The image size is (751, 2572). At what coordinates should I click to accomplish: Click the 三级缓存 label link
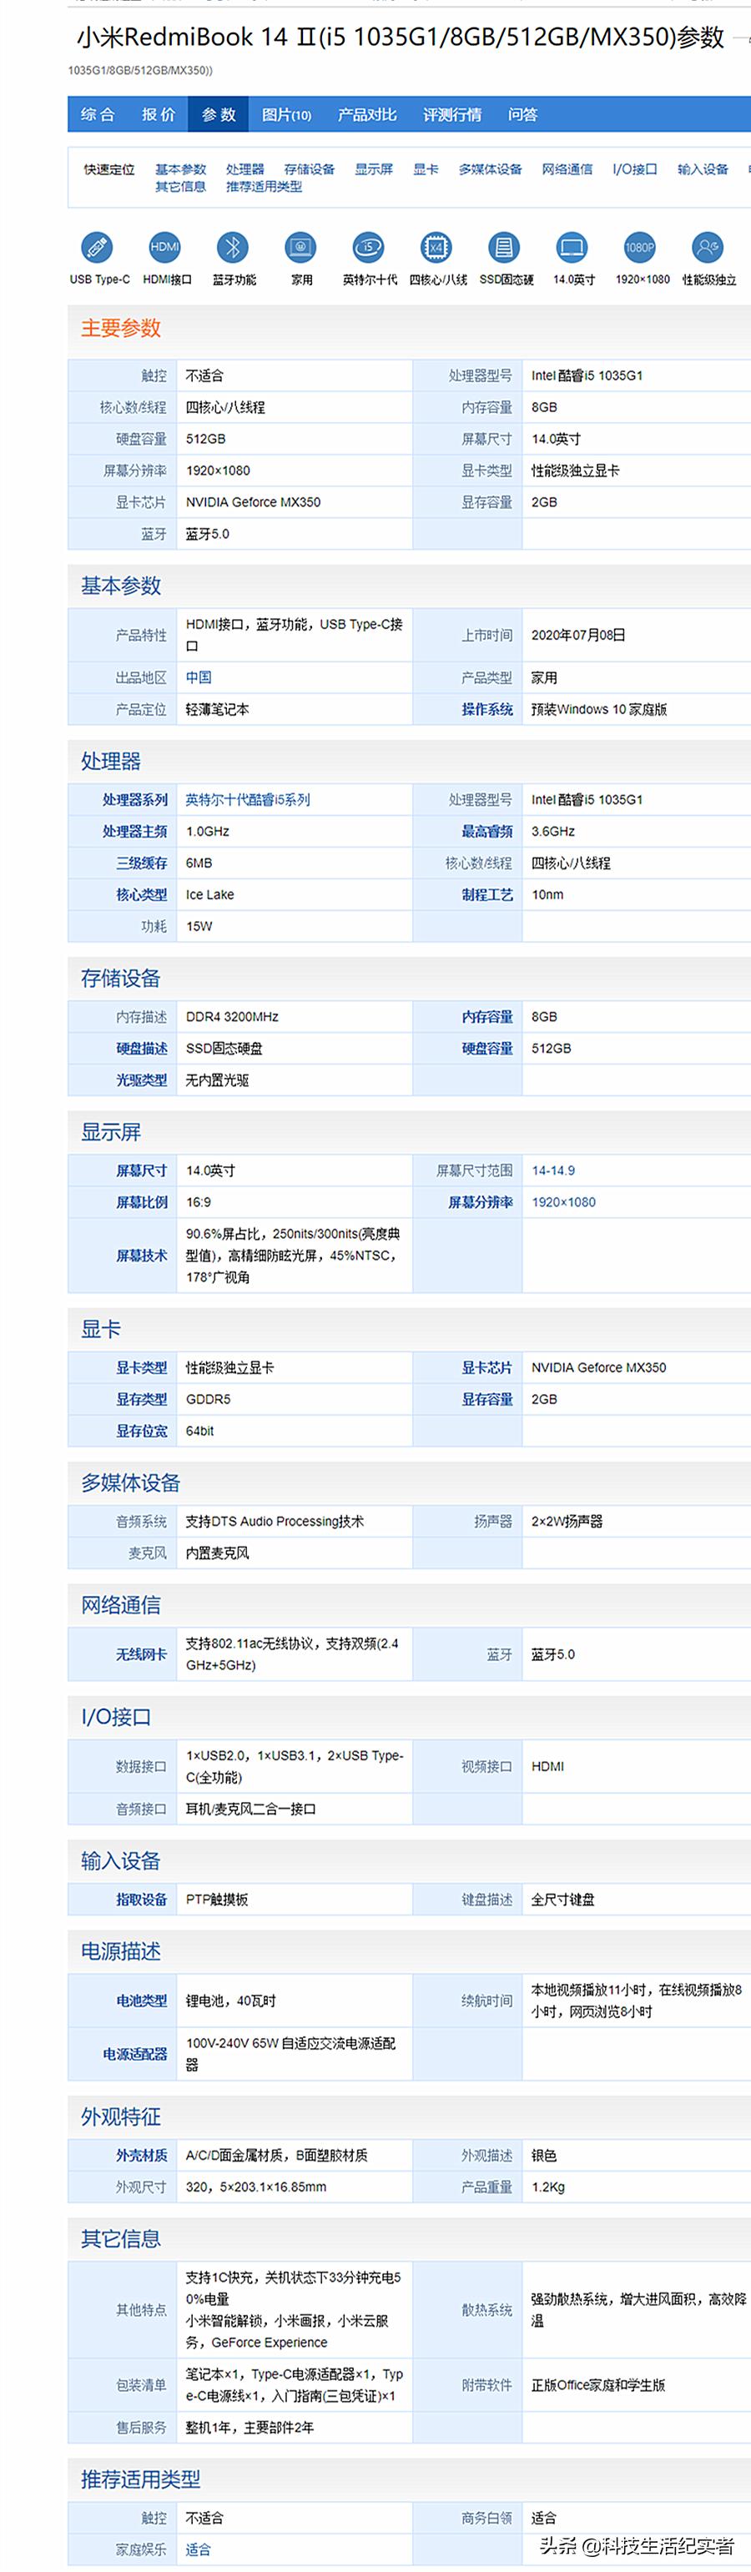pos(141,863)
